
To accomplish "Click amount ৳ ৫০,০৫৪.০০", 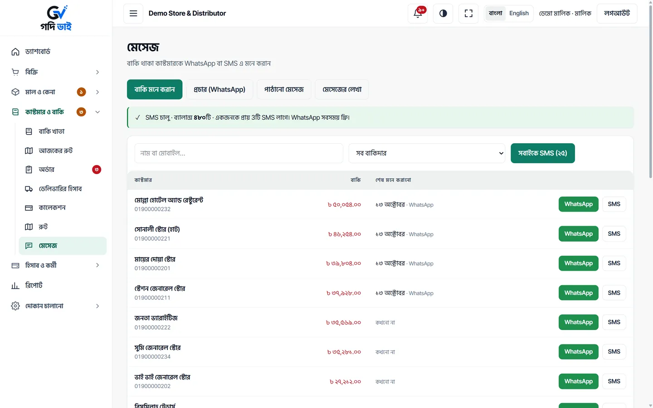I will (x=345, y=205).
